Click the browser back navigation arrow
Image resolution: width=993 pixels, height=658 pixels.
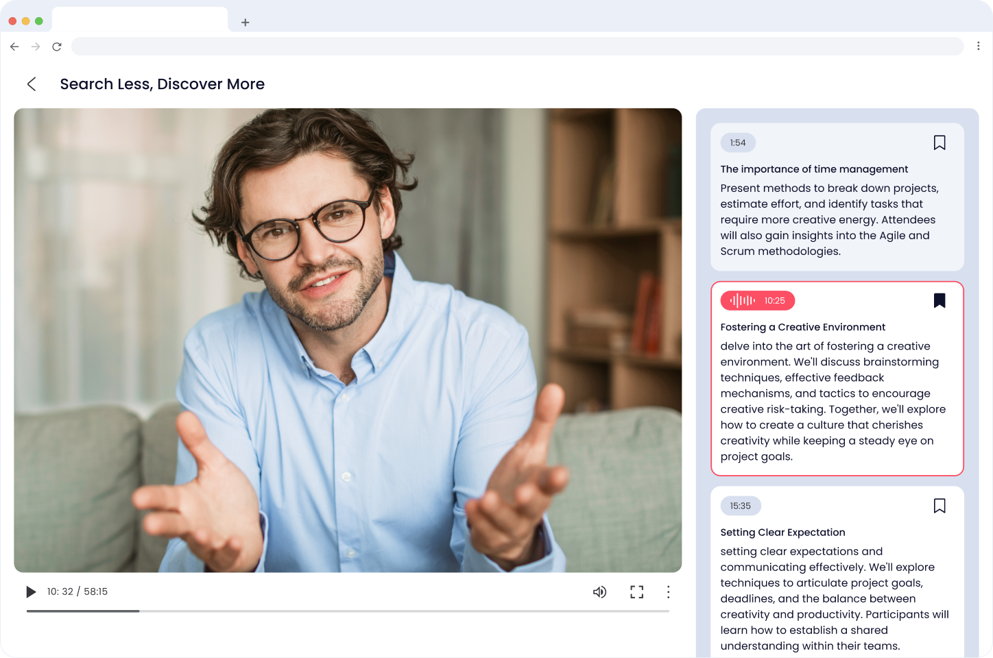click(14, 47)
